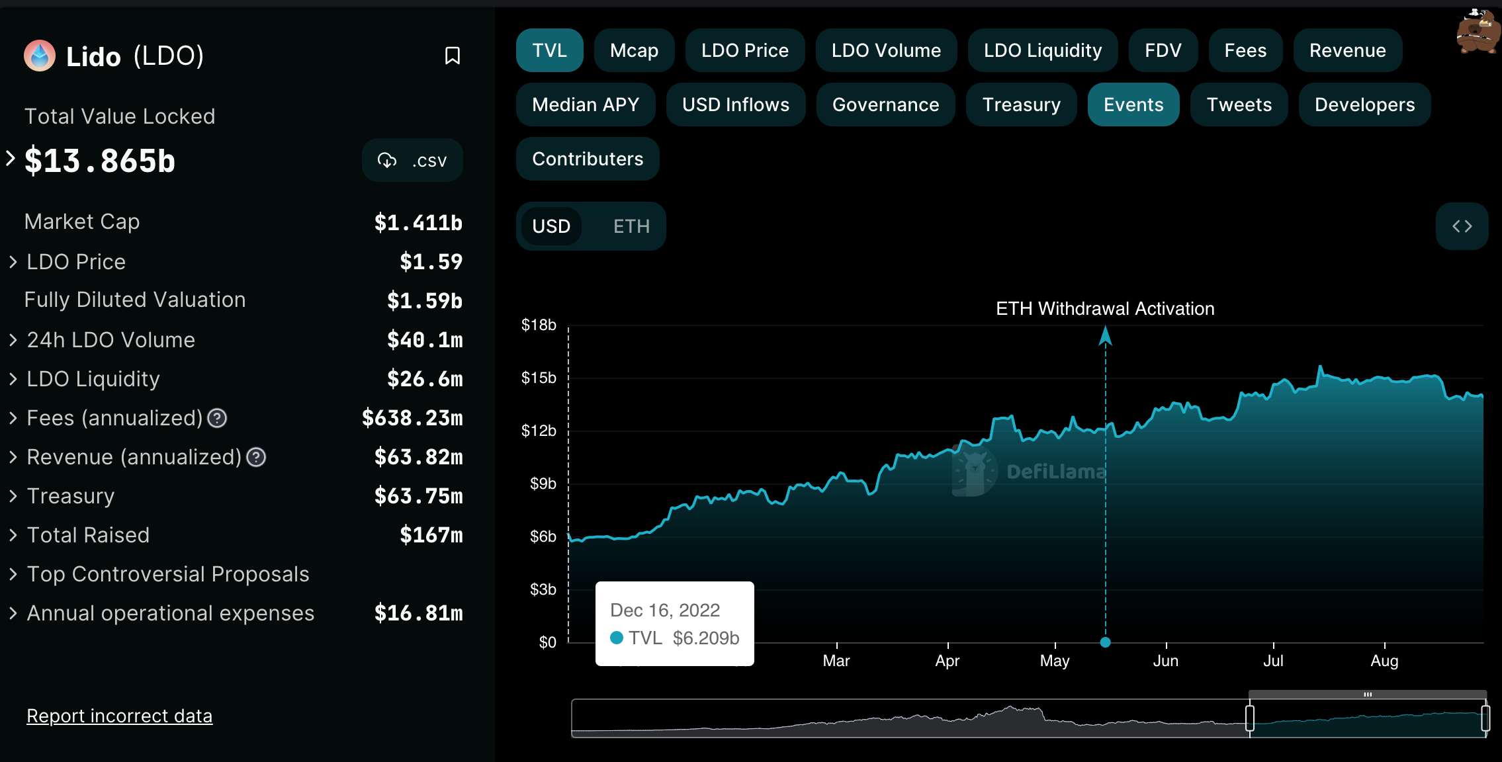This screenshot has height=762, width=1502.
Task: Bookmark the Lido protocol
Action: (452, 56)
